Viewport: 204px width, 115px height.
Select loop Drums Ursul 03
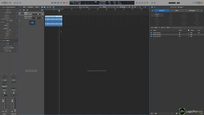(x=177, y=36)
